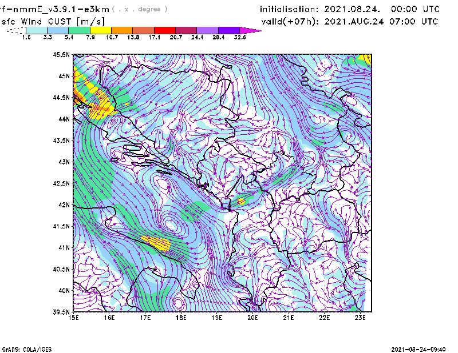Click the 17E longitude label

145,318
